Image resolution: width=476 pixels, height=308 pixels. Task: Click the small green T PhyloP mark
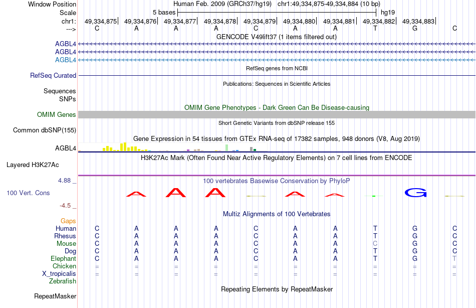(x=374, y=196)
